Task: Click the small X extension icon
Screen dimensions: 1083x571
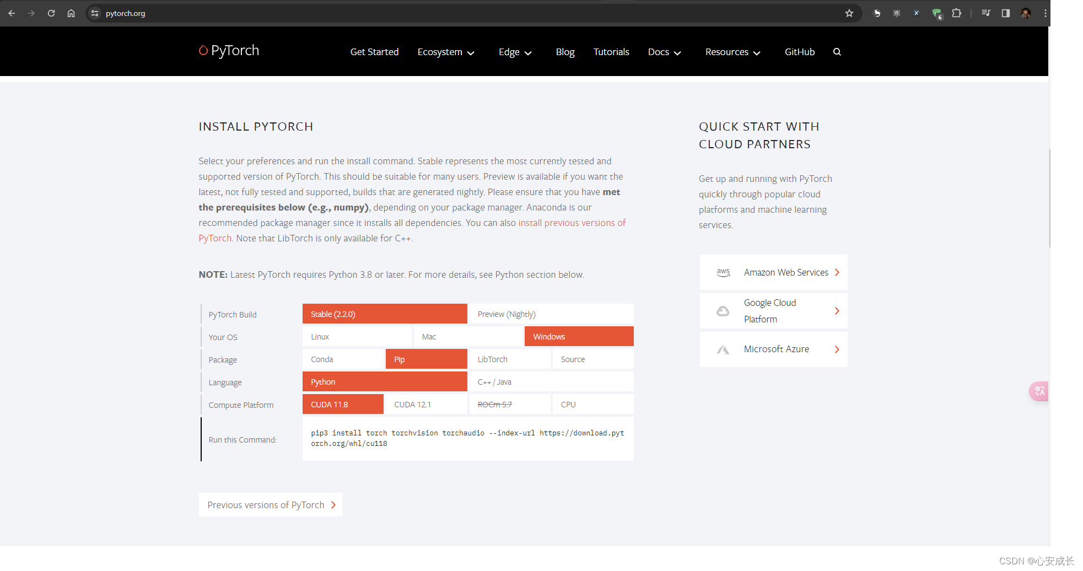Action: click(917, 13)
